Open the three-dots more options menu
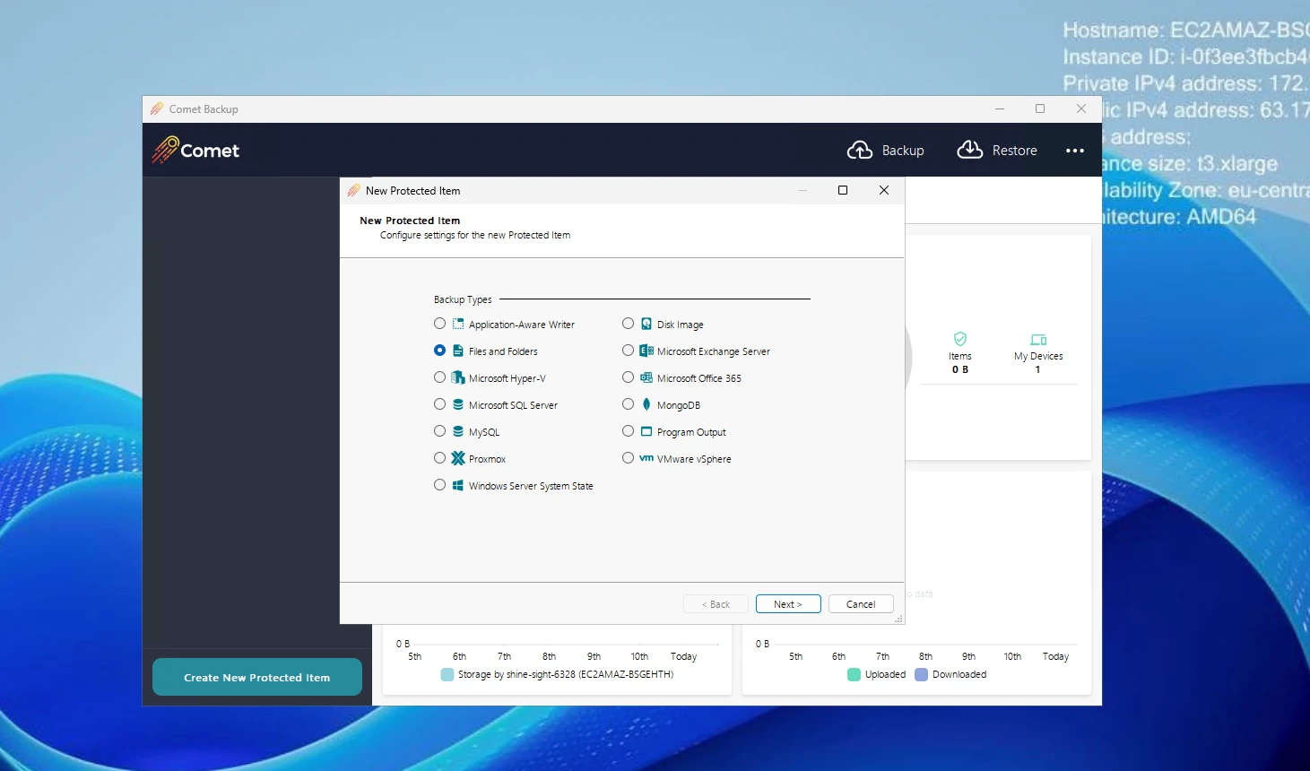This screenshot has height=771, width=1310. (x=1075, y=151)
